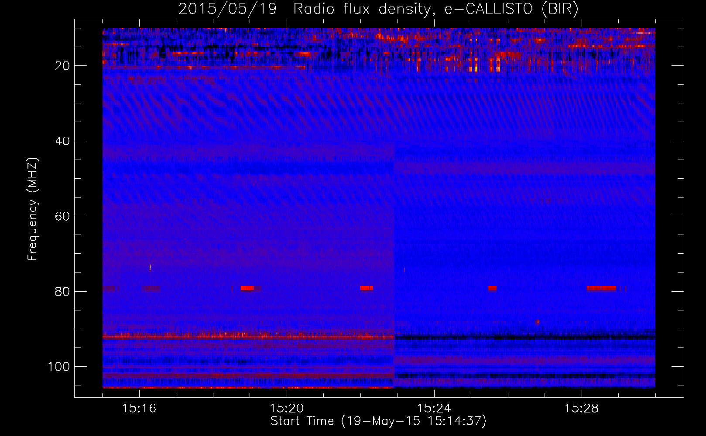Click the 60 MHz frequency tick label
Screen dimensions: 706x436
(x=62, y=216)
